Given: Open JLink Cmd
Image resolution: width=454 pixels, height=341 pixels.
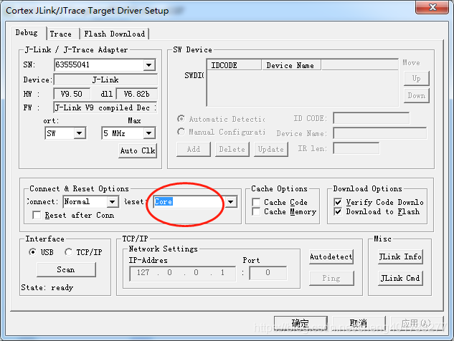Looking at the screenshot, I should coord(400,278).
